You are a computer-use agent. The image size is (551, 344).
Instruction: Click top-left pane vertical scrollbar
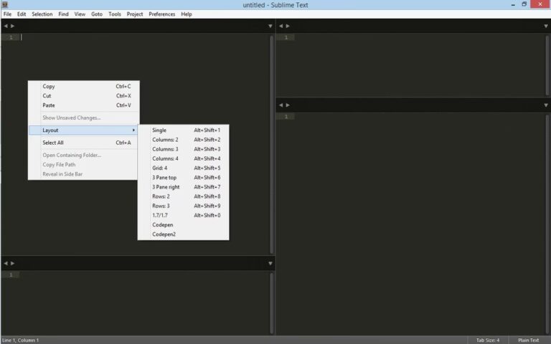[272, 144]
